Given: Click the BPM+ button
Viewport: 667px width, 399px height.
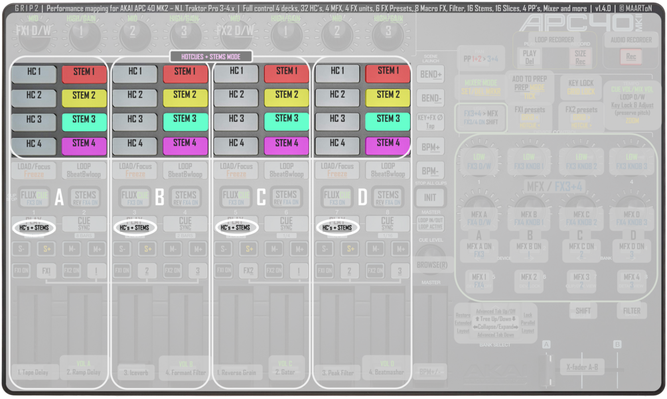Looking at the screenshot, I should coord(431,147).
